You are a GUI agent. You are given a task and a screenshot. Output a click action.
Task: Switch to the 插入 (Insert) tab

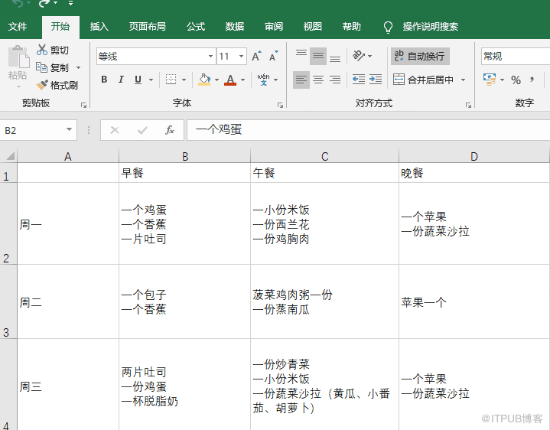tap(99, 27)
